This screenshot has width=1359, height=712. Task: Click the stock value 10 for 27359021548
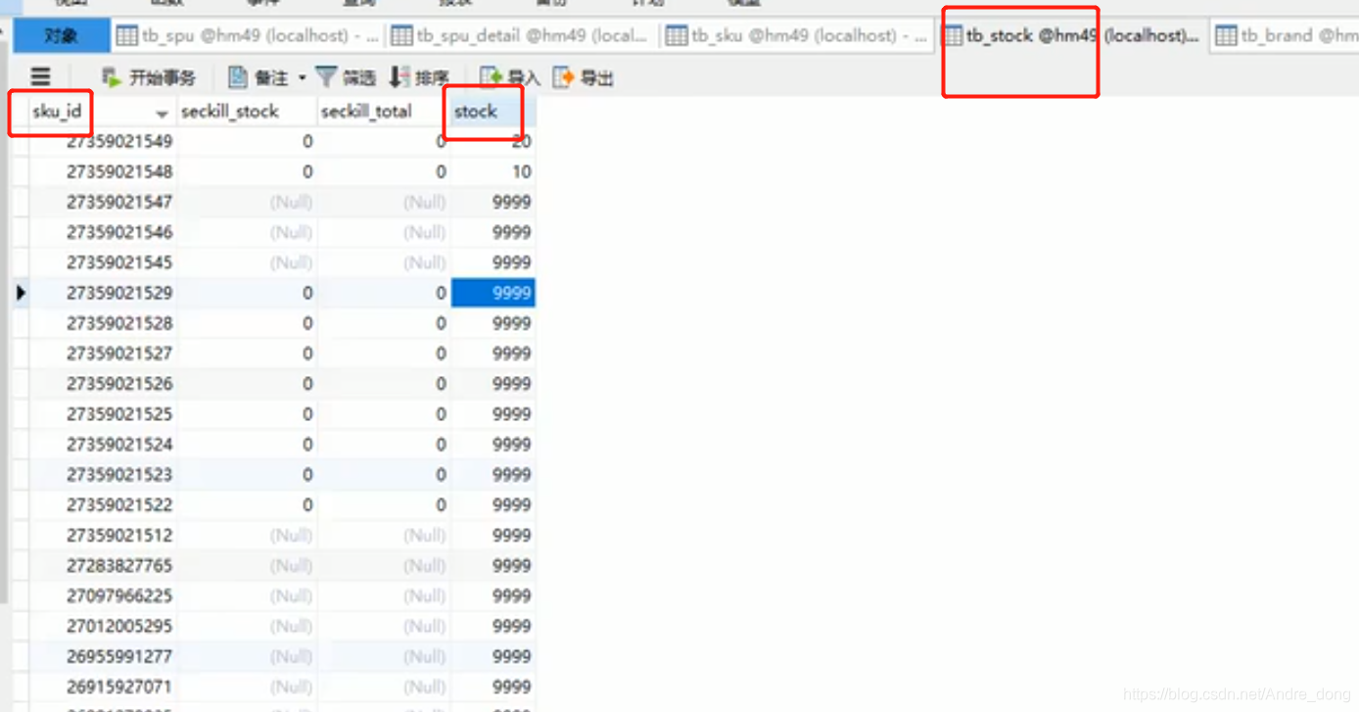(492, 171)
